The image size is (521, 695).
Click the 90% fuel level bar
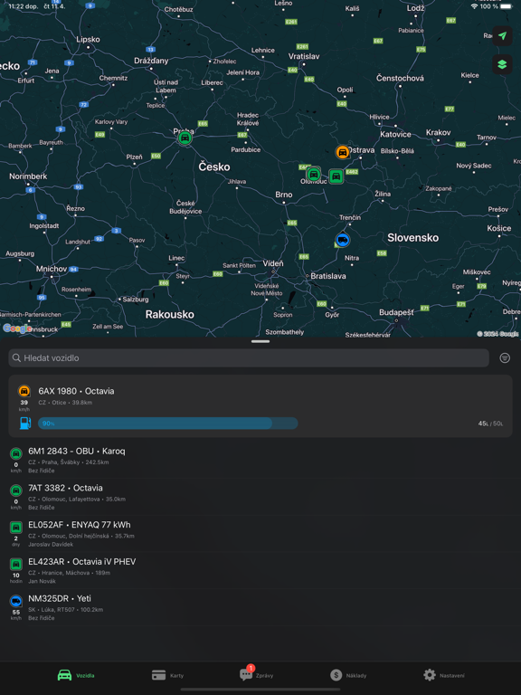click(x=168, y=424)
